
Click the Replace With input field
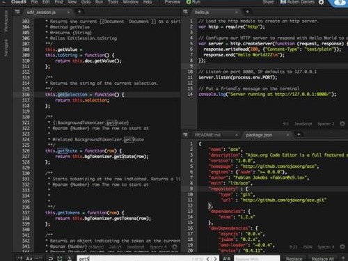[x=257, y=258]
